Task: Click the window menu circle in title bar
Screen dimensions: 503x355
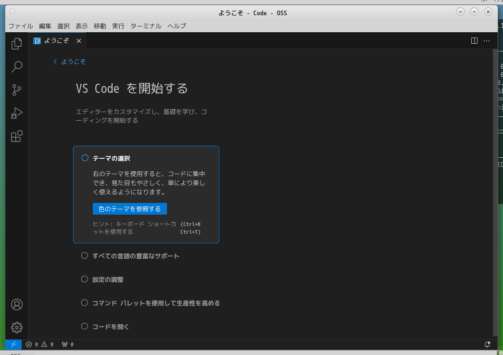Action: tap(13, 12)
